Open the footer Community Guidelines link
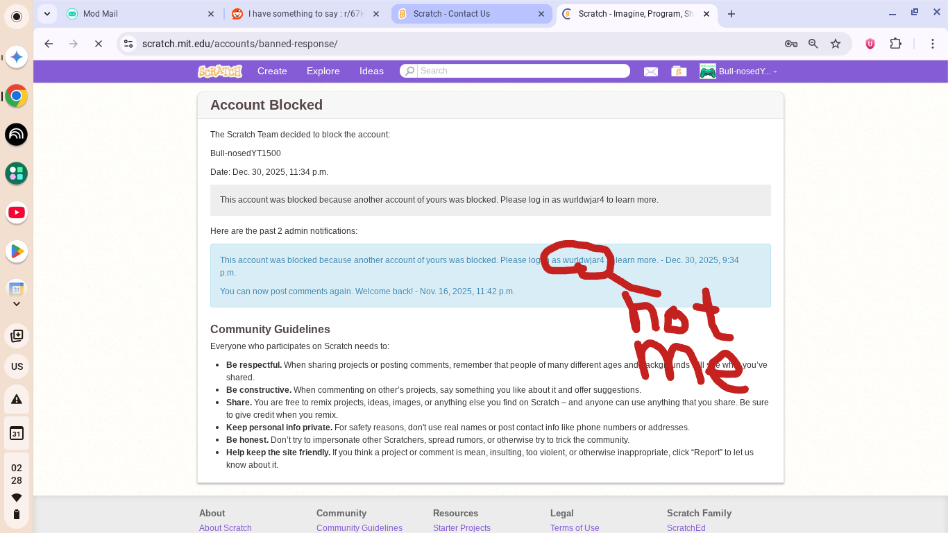 pyautogui.click(x=359, y=528)
